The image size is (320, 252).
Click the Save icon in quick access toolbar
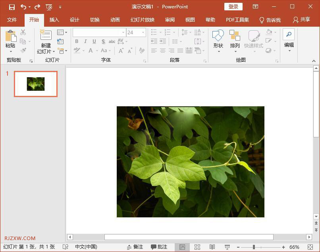(x=12, y=7)
